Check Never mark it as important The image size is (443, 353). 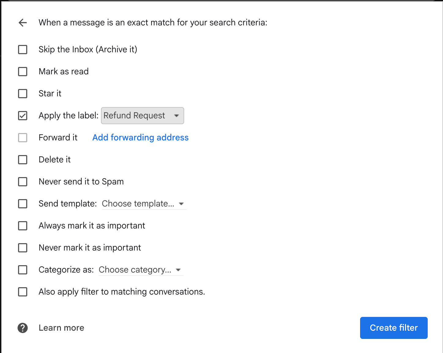tap(23, 248)
